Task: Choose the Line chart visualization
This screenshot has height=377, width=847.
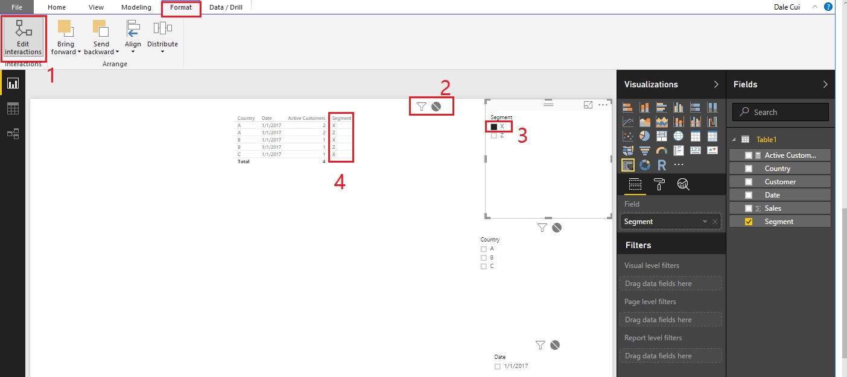Action: 627,122
